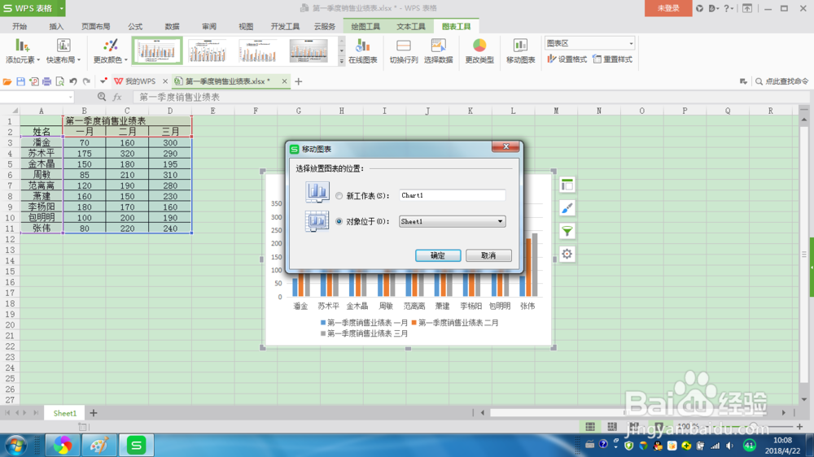Open the 插入 (Insert) ribbon tab
The width and height of the screenshot is (814, 457).
click(x=56, y=27)
